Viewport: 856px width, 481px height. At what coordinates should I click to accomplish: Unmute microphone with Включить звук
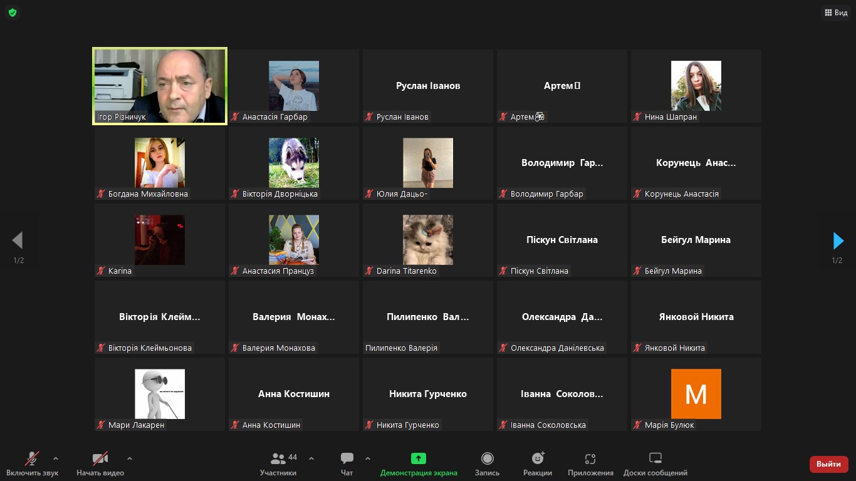tap(32, 463)
